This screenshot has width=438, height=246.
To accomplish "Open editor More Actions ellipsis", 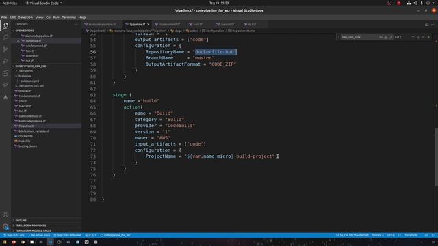I will pyautogui.click(x=433, y=25).
